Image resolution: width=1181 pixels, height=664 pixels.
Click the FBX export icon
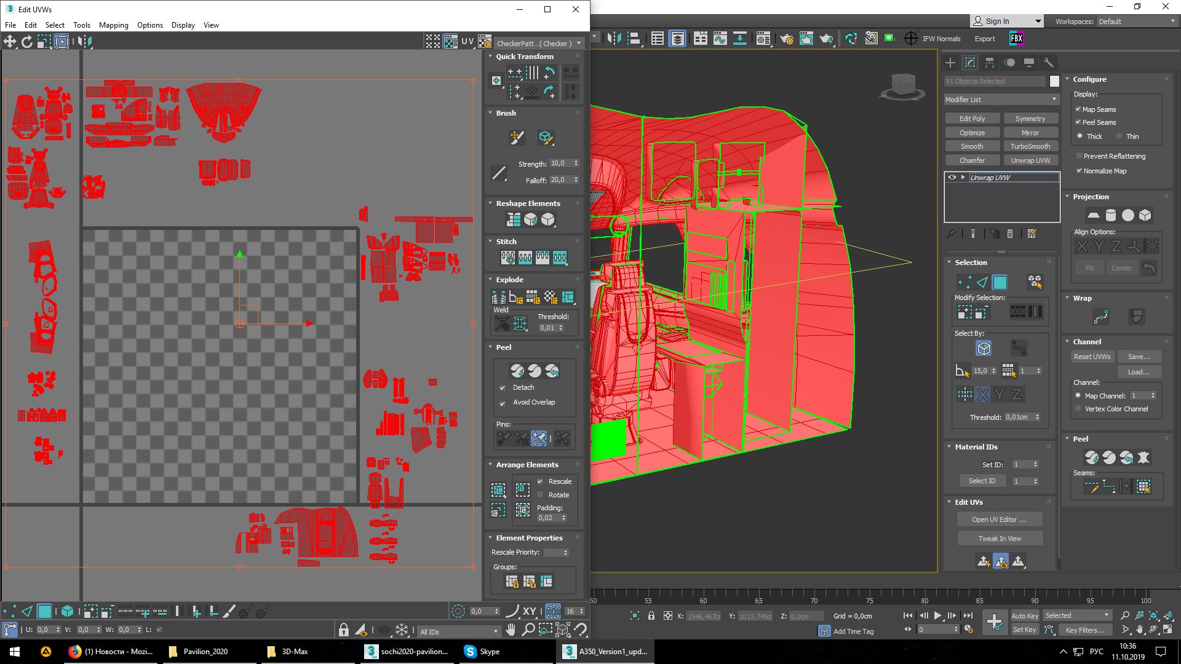(1016, 38)
